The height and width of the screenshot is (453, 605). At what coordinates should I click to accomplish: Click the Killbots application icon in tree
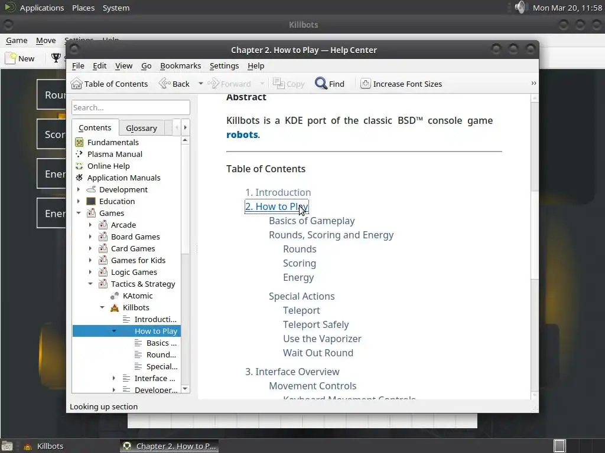tap(115, 308)
